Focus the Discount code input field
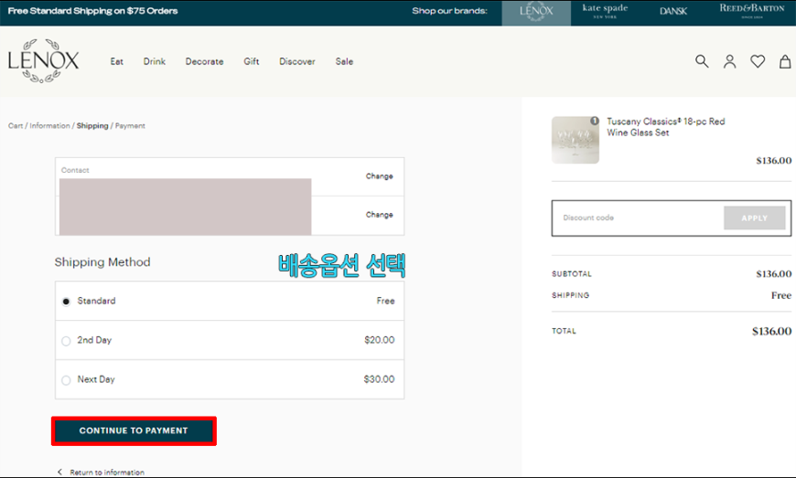796x478 pixels. pyautogui.click(x=638, y=218)
